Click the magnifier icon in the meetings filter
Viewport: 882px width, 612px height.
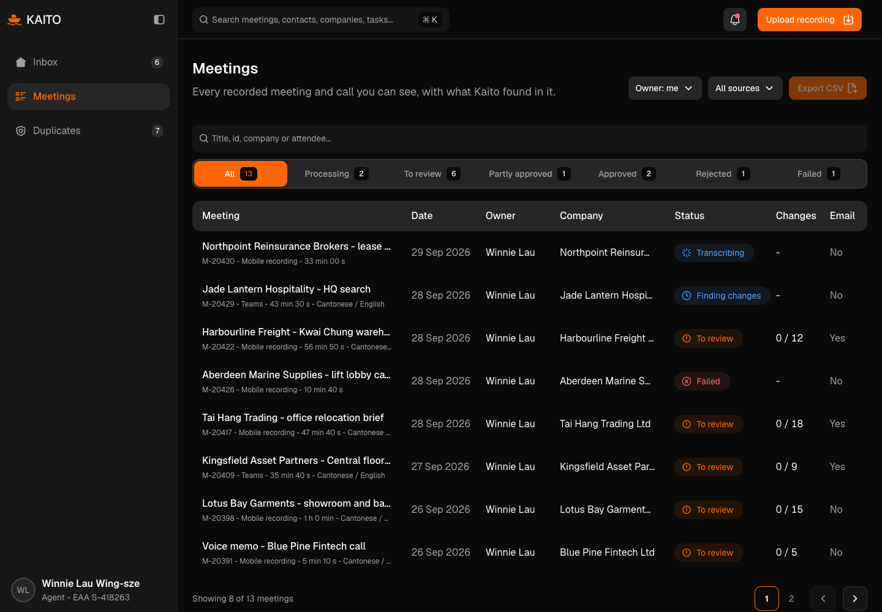click(204, 138)
